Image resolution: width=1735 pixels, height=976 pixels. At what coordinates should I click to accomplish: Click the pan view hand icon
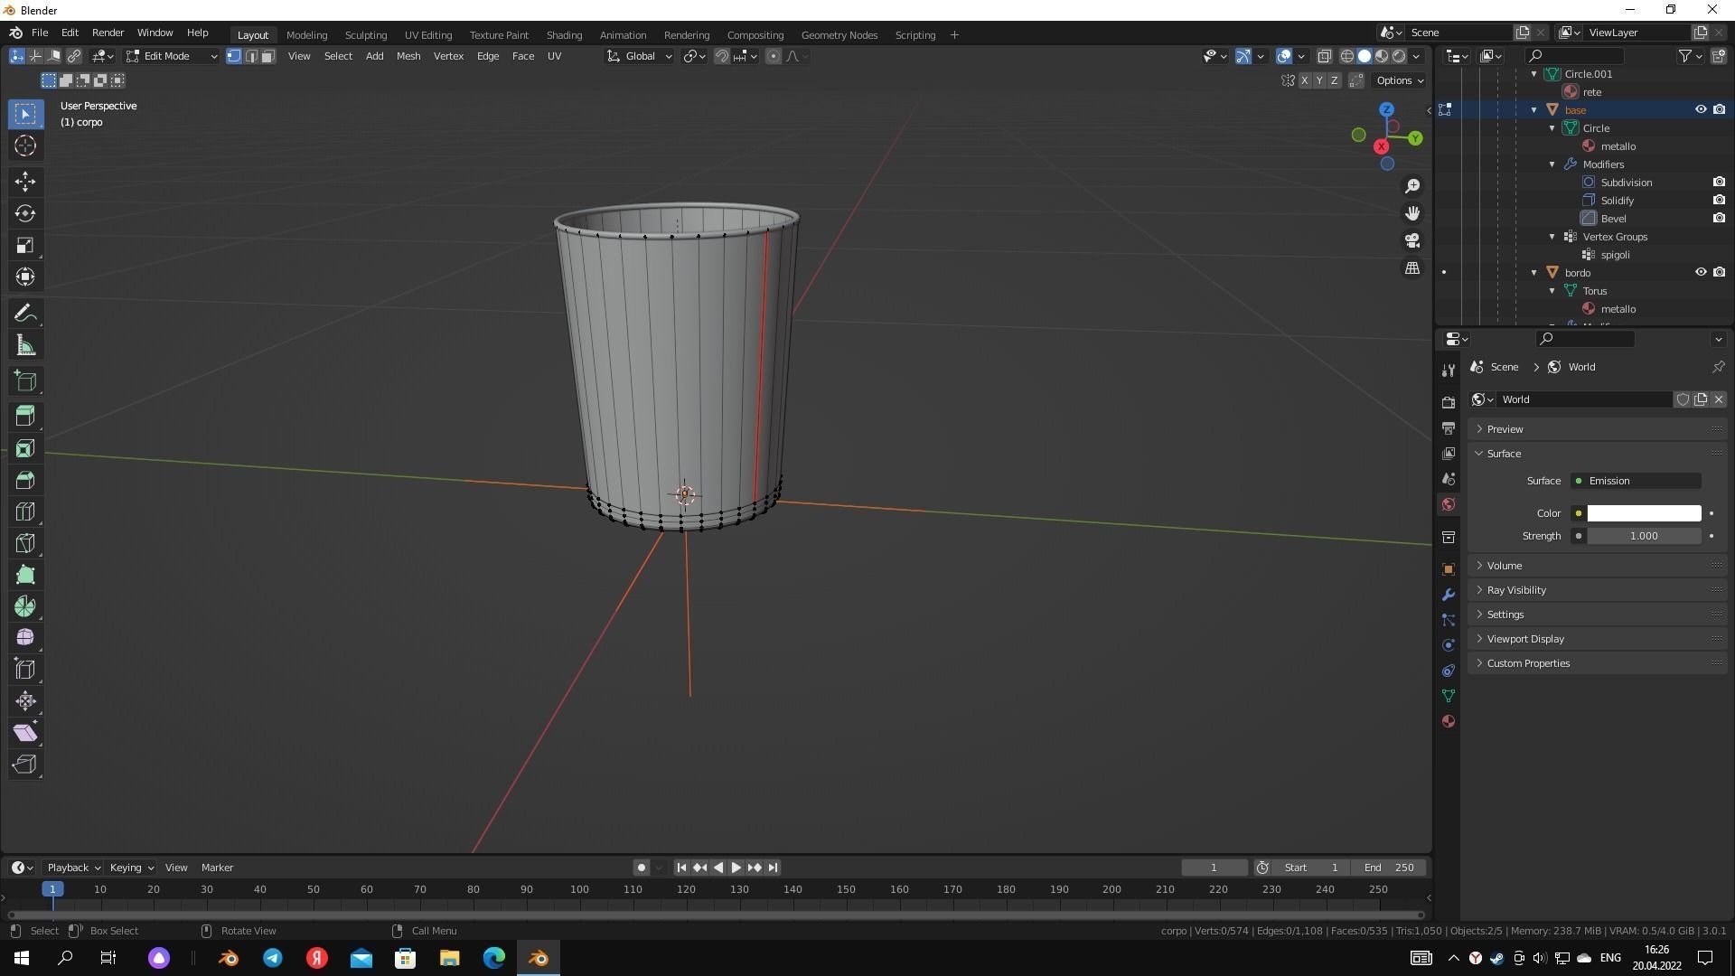click(x=1411, y=213)
